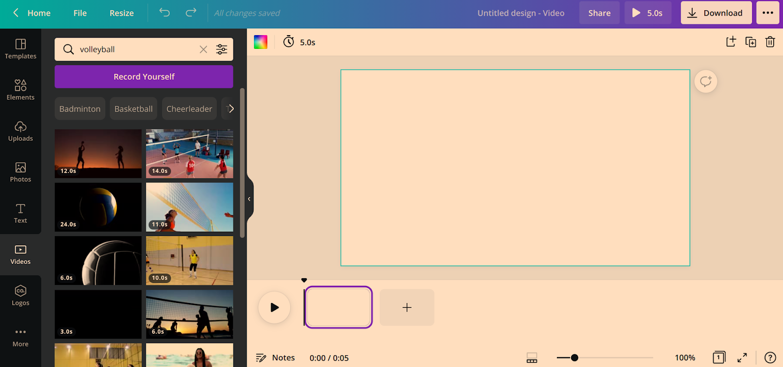Show More sidebar options
783x367 pixels.
click(21, 337)
